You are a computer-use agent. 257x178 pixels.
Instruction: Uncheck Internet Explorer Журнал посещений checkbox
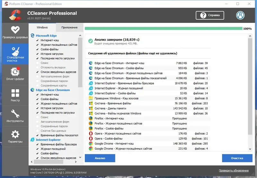pos(37,149)
